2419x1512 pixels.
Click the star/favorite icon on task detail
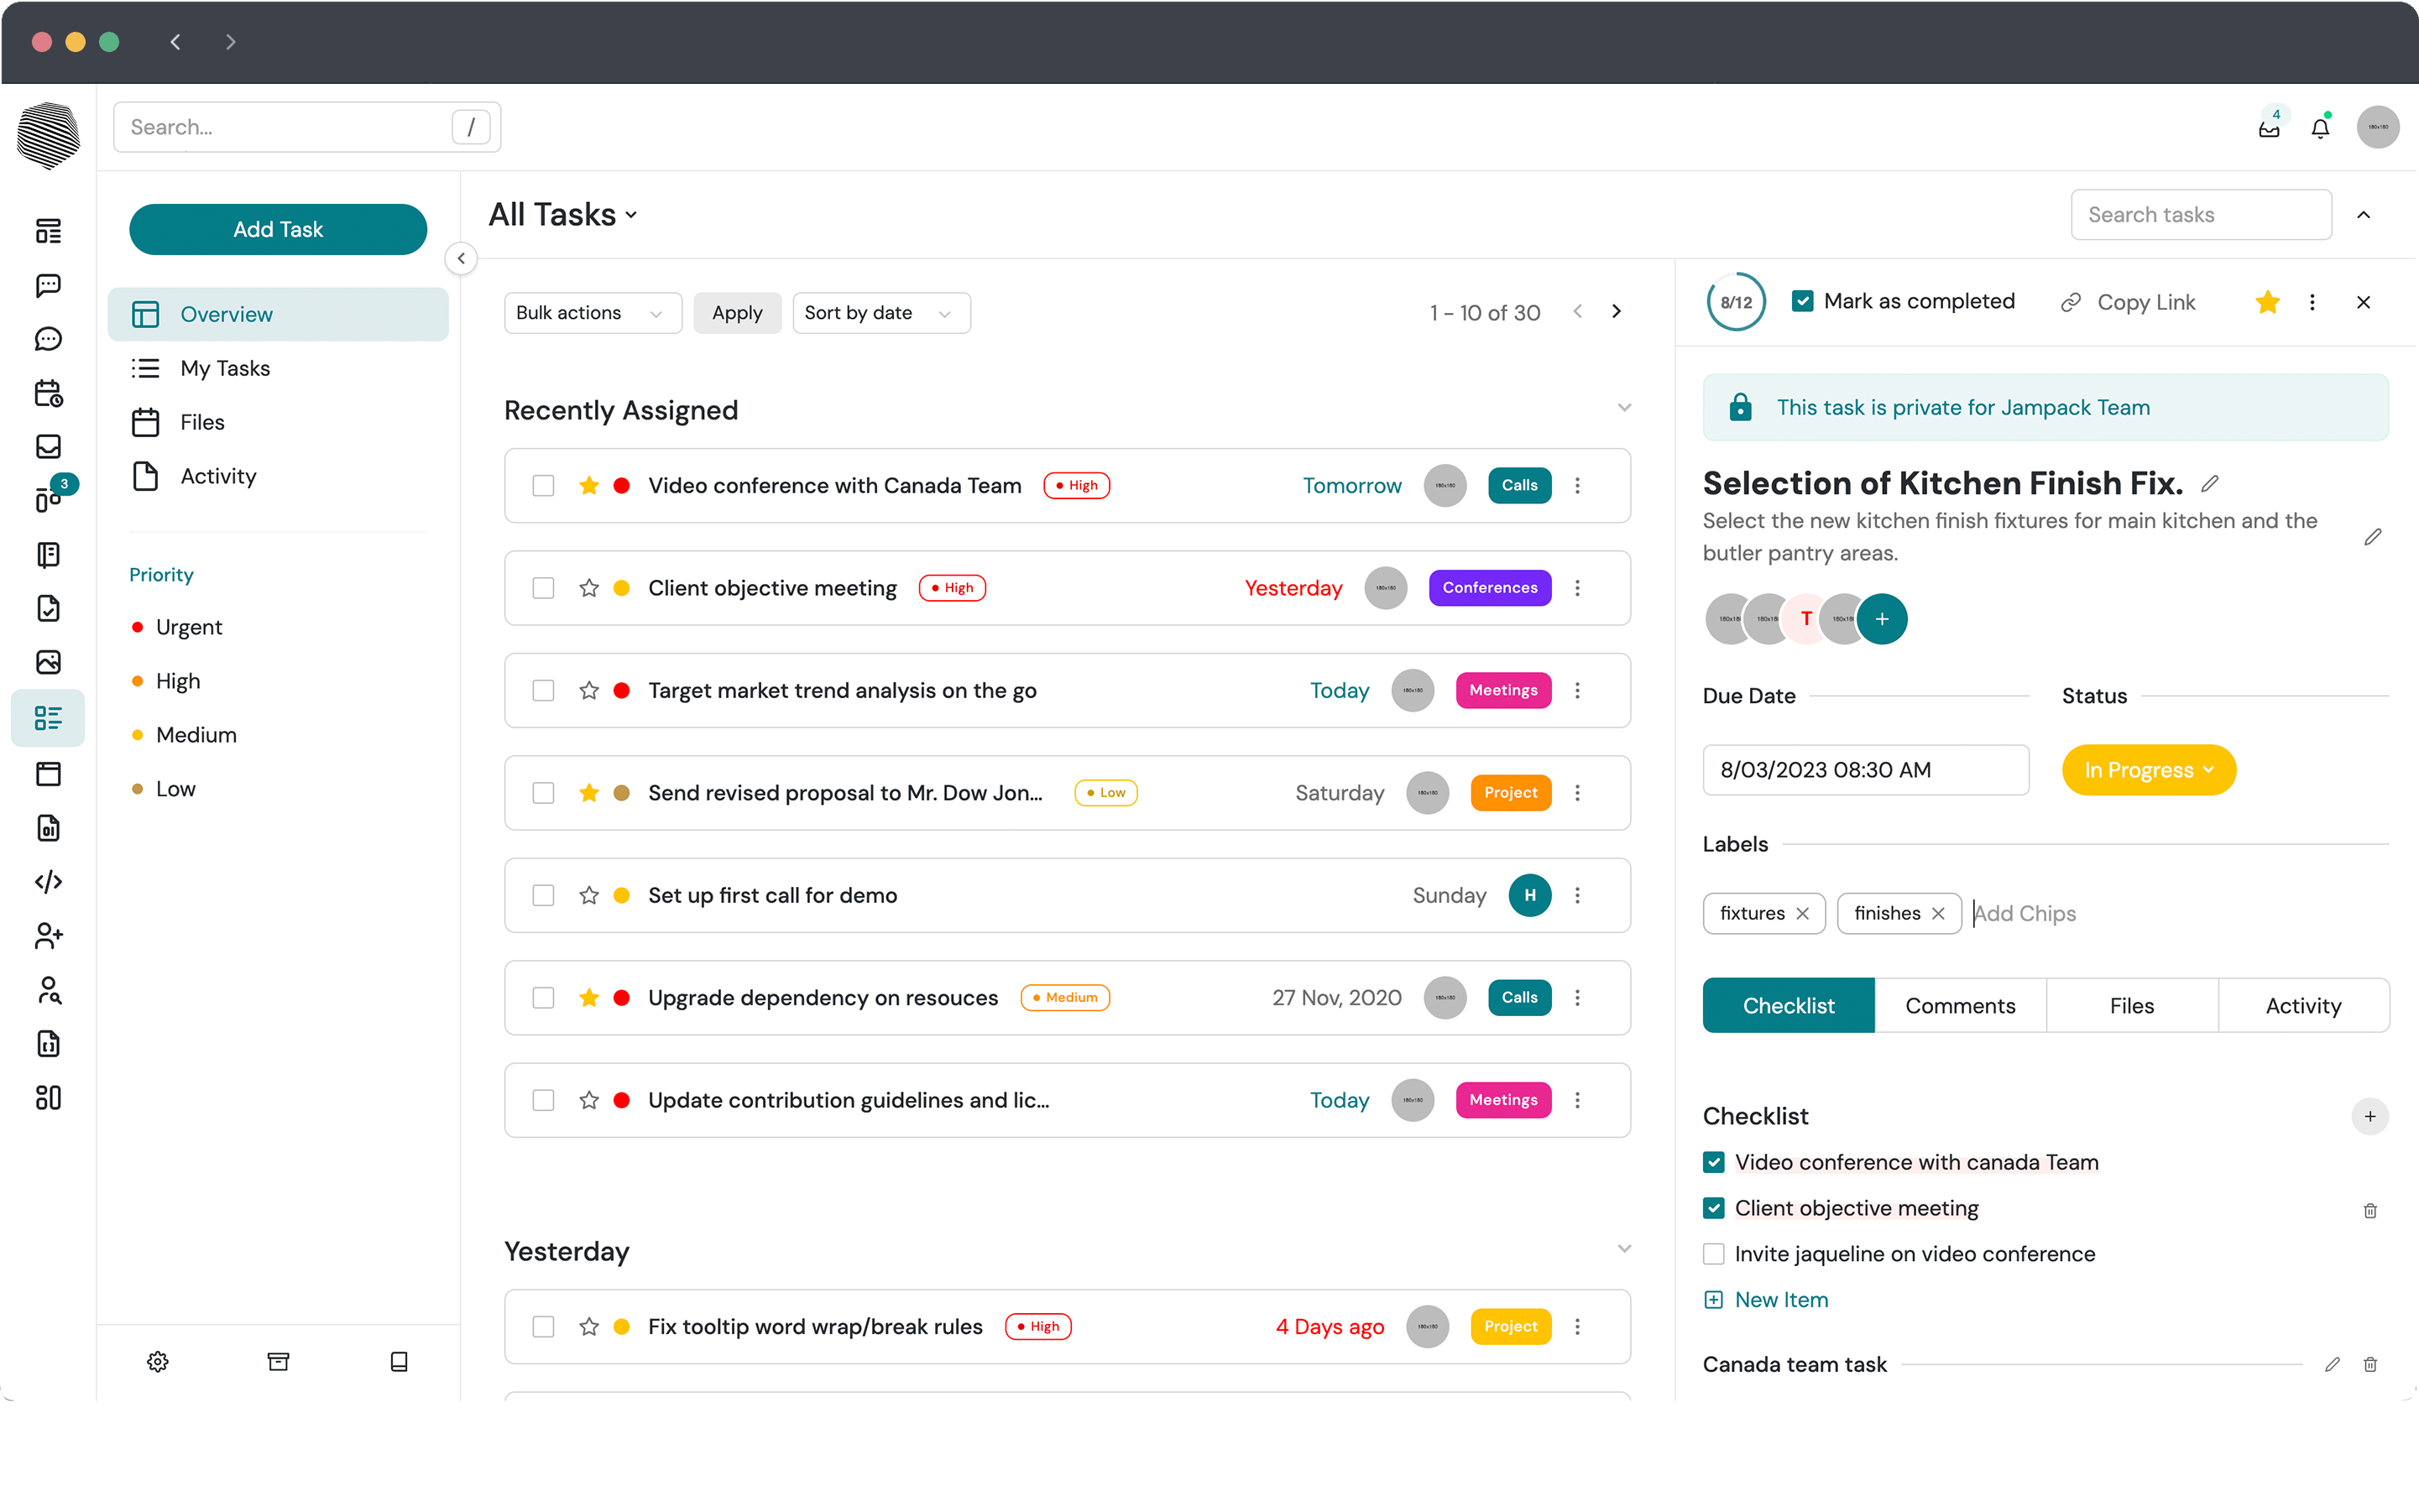tap(2265, 303)
